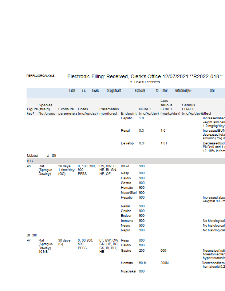Click the 'Parameters monitored' column header
This screenshot has width=225, height=291.
[109, 111]
